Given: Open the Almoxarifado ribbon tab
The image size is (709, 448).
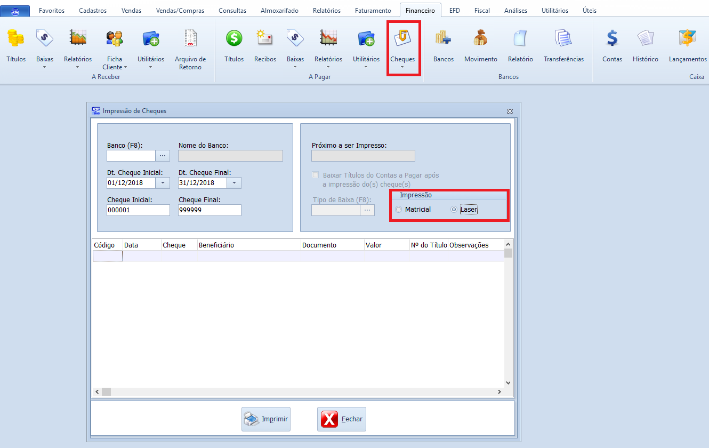Looking at the screenshot, I should (x=279, y=10).
